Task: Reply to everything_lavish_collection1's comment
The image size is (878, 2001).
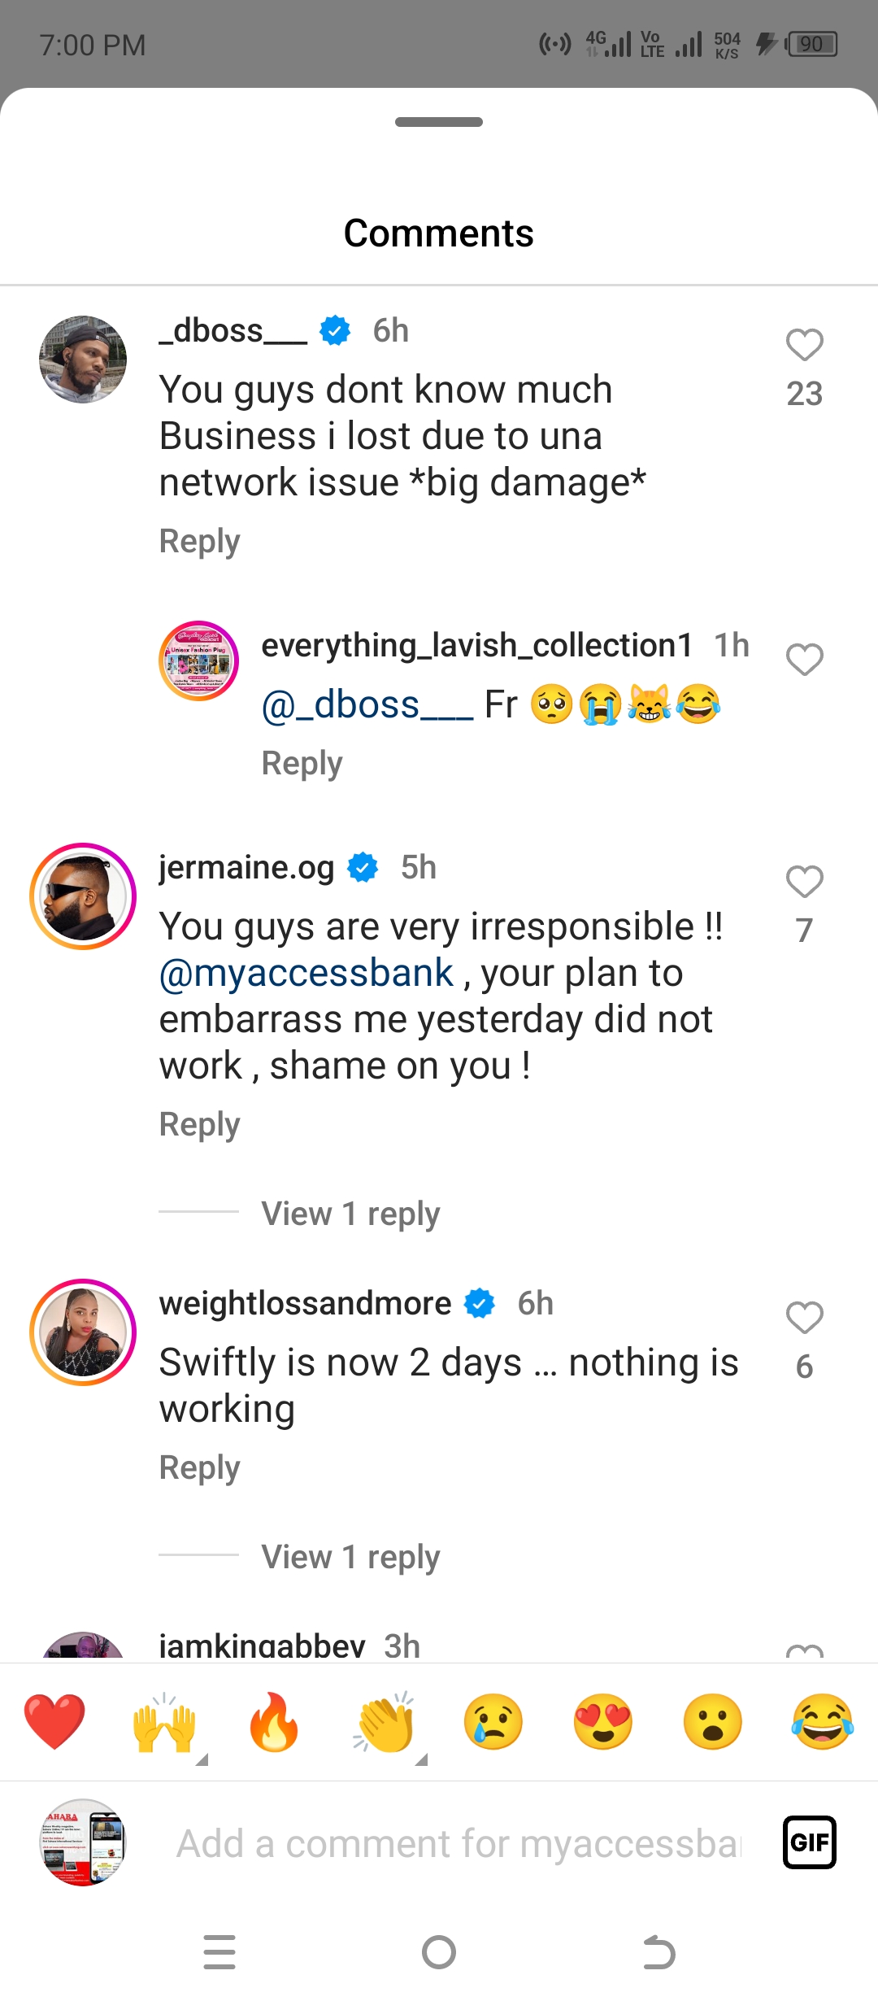Action: 302,764
